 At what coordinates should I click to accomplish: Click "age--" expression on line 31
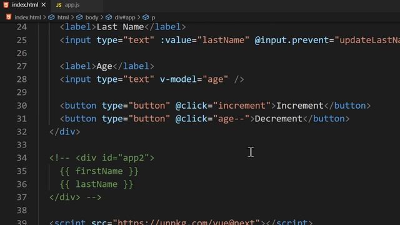231,119
